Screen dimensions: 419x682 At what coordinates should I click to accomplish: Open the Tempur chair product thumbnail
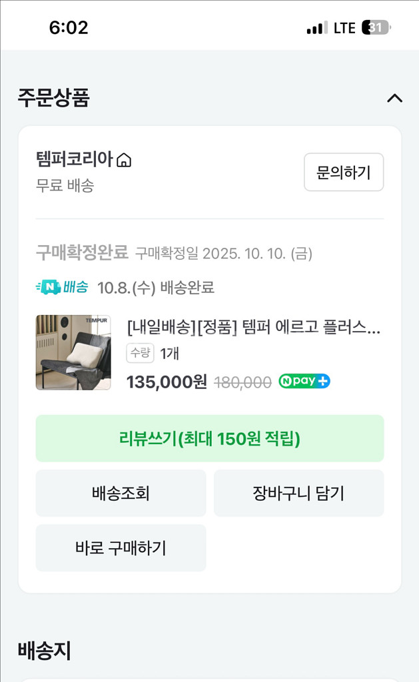click(x=73, y=352)
